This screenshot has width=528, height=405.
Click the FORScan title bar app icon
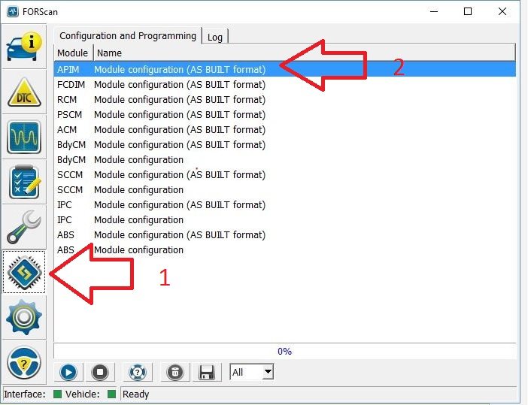point(13,12)
